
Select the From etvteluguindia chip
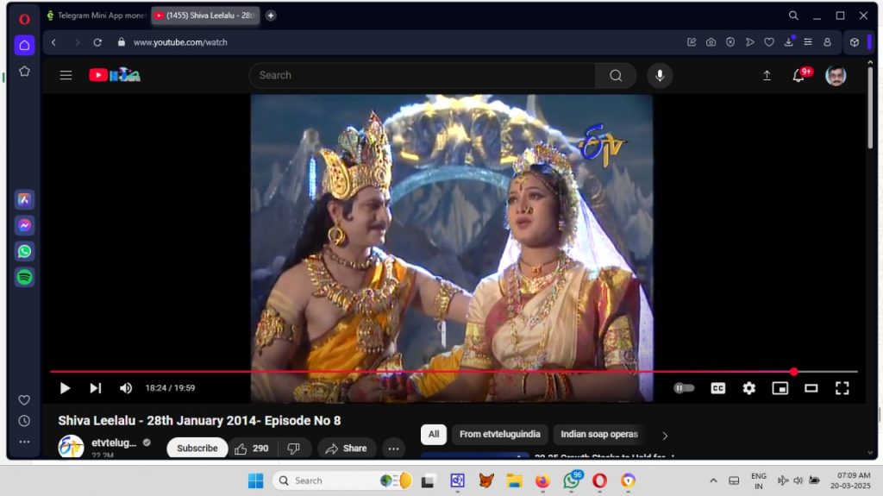[499, 434]
